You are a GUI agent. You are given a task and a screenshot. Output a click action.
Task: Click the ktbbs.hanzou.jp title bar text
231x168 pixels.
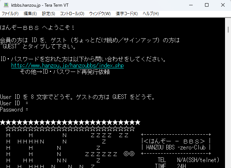pos(45,5)
